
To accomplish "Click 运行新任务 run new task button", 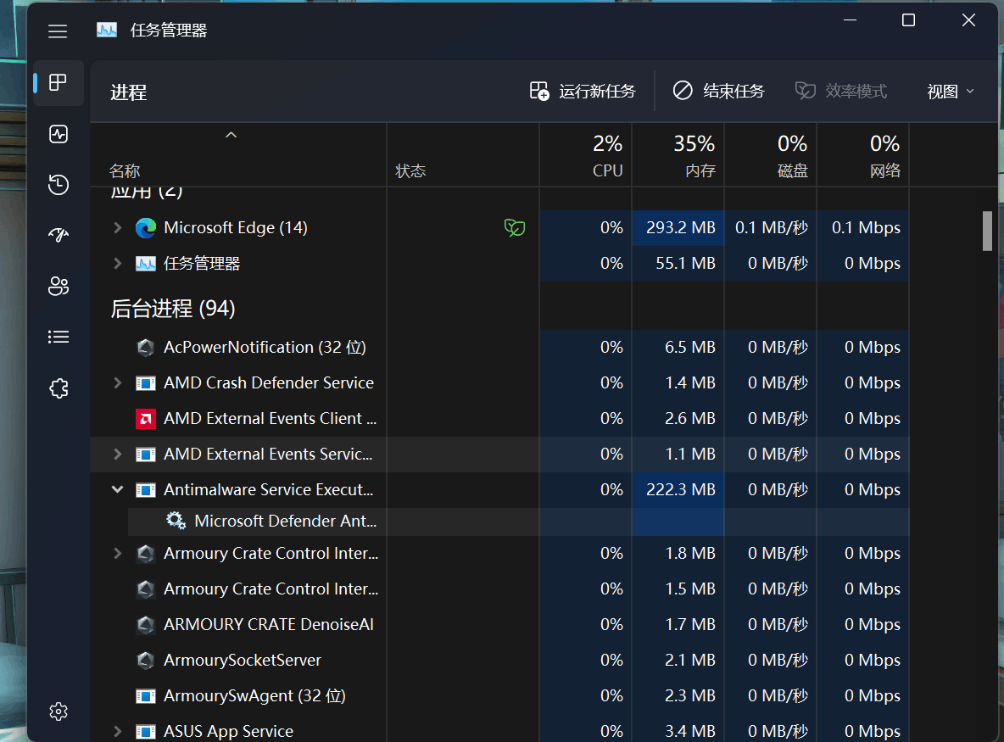I will coord(582,91).
